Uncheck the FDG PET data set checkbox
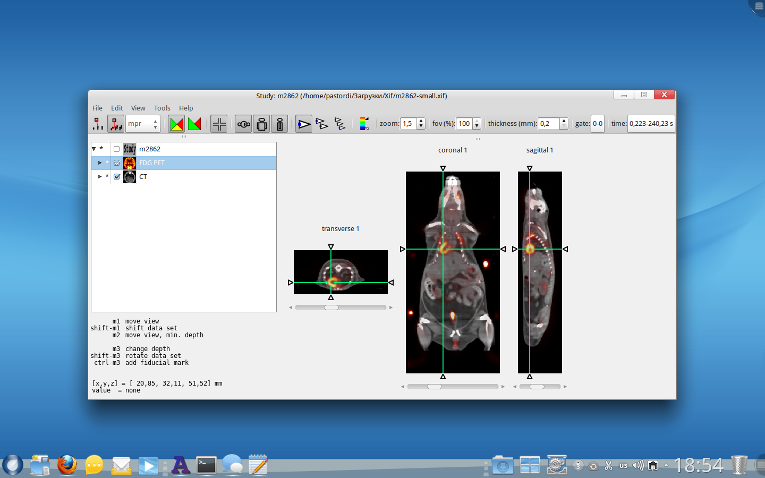765x478 pixels. click(117, 163)
